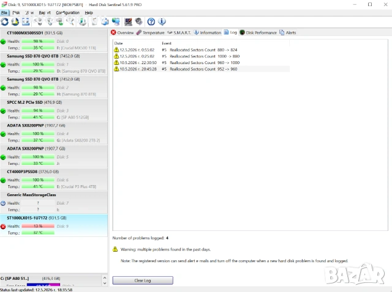Open the Configuration menu
Screen dimensions: 392x292
pos(68,12)
